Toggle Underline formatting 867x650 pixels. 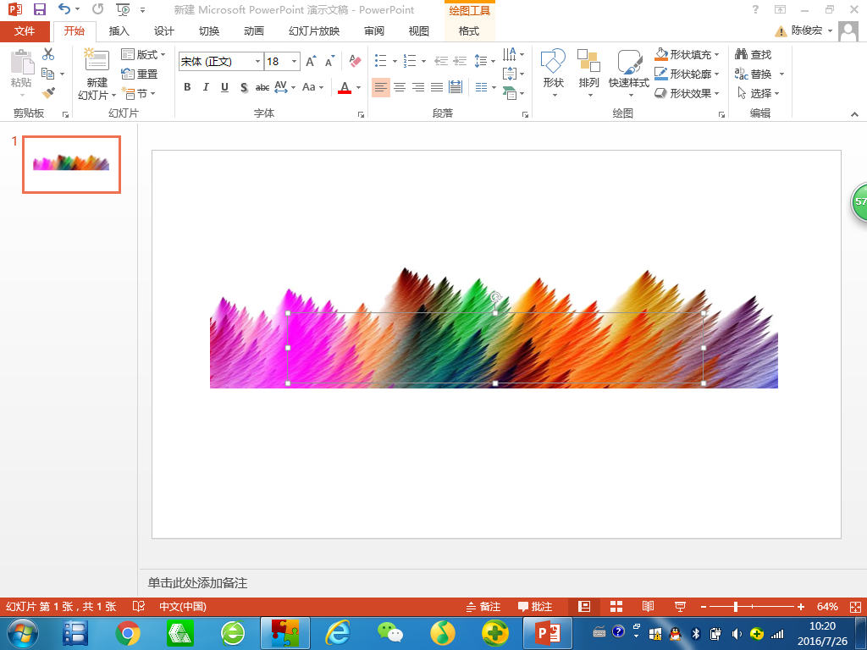click(224, 87)
